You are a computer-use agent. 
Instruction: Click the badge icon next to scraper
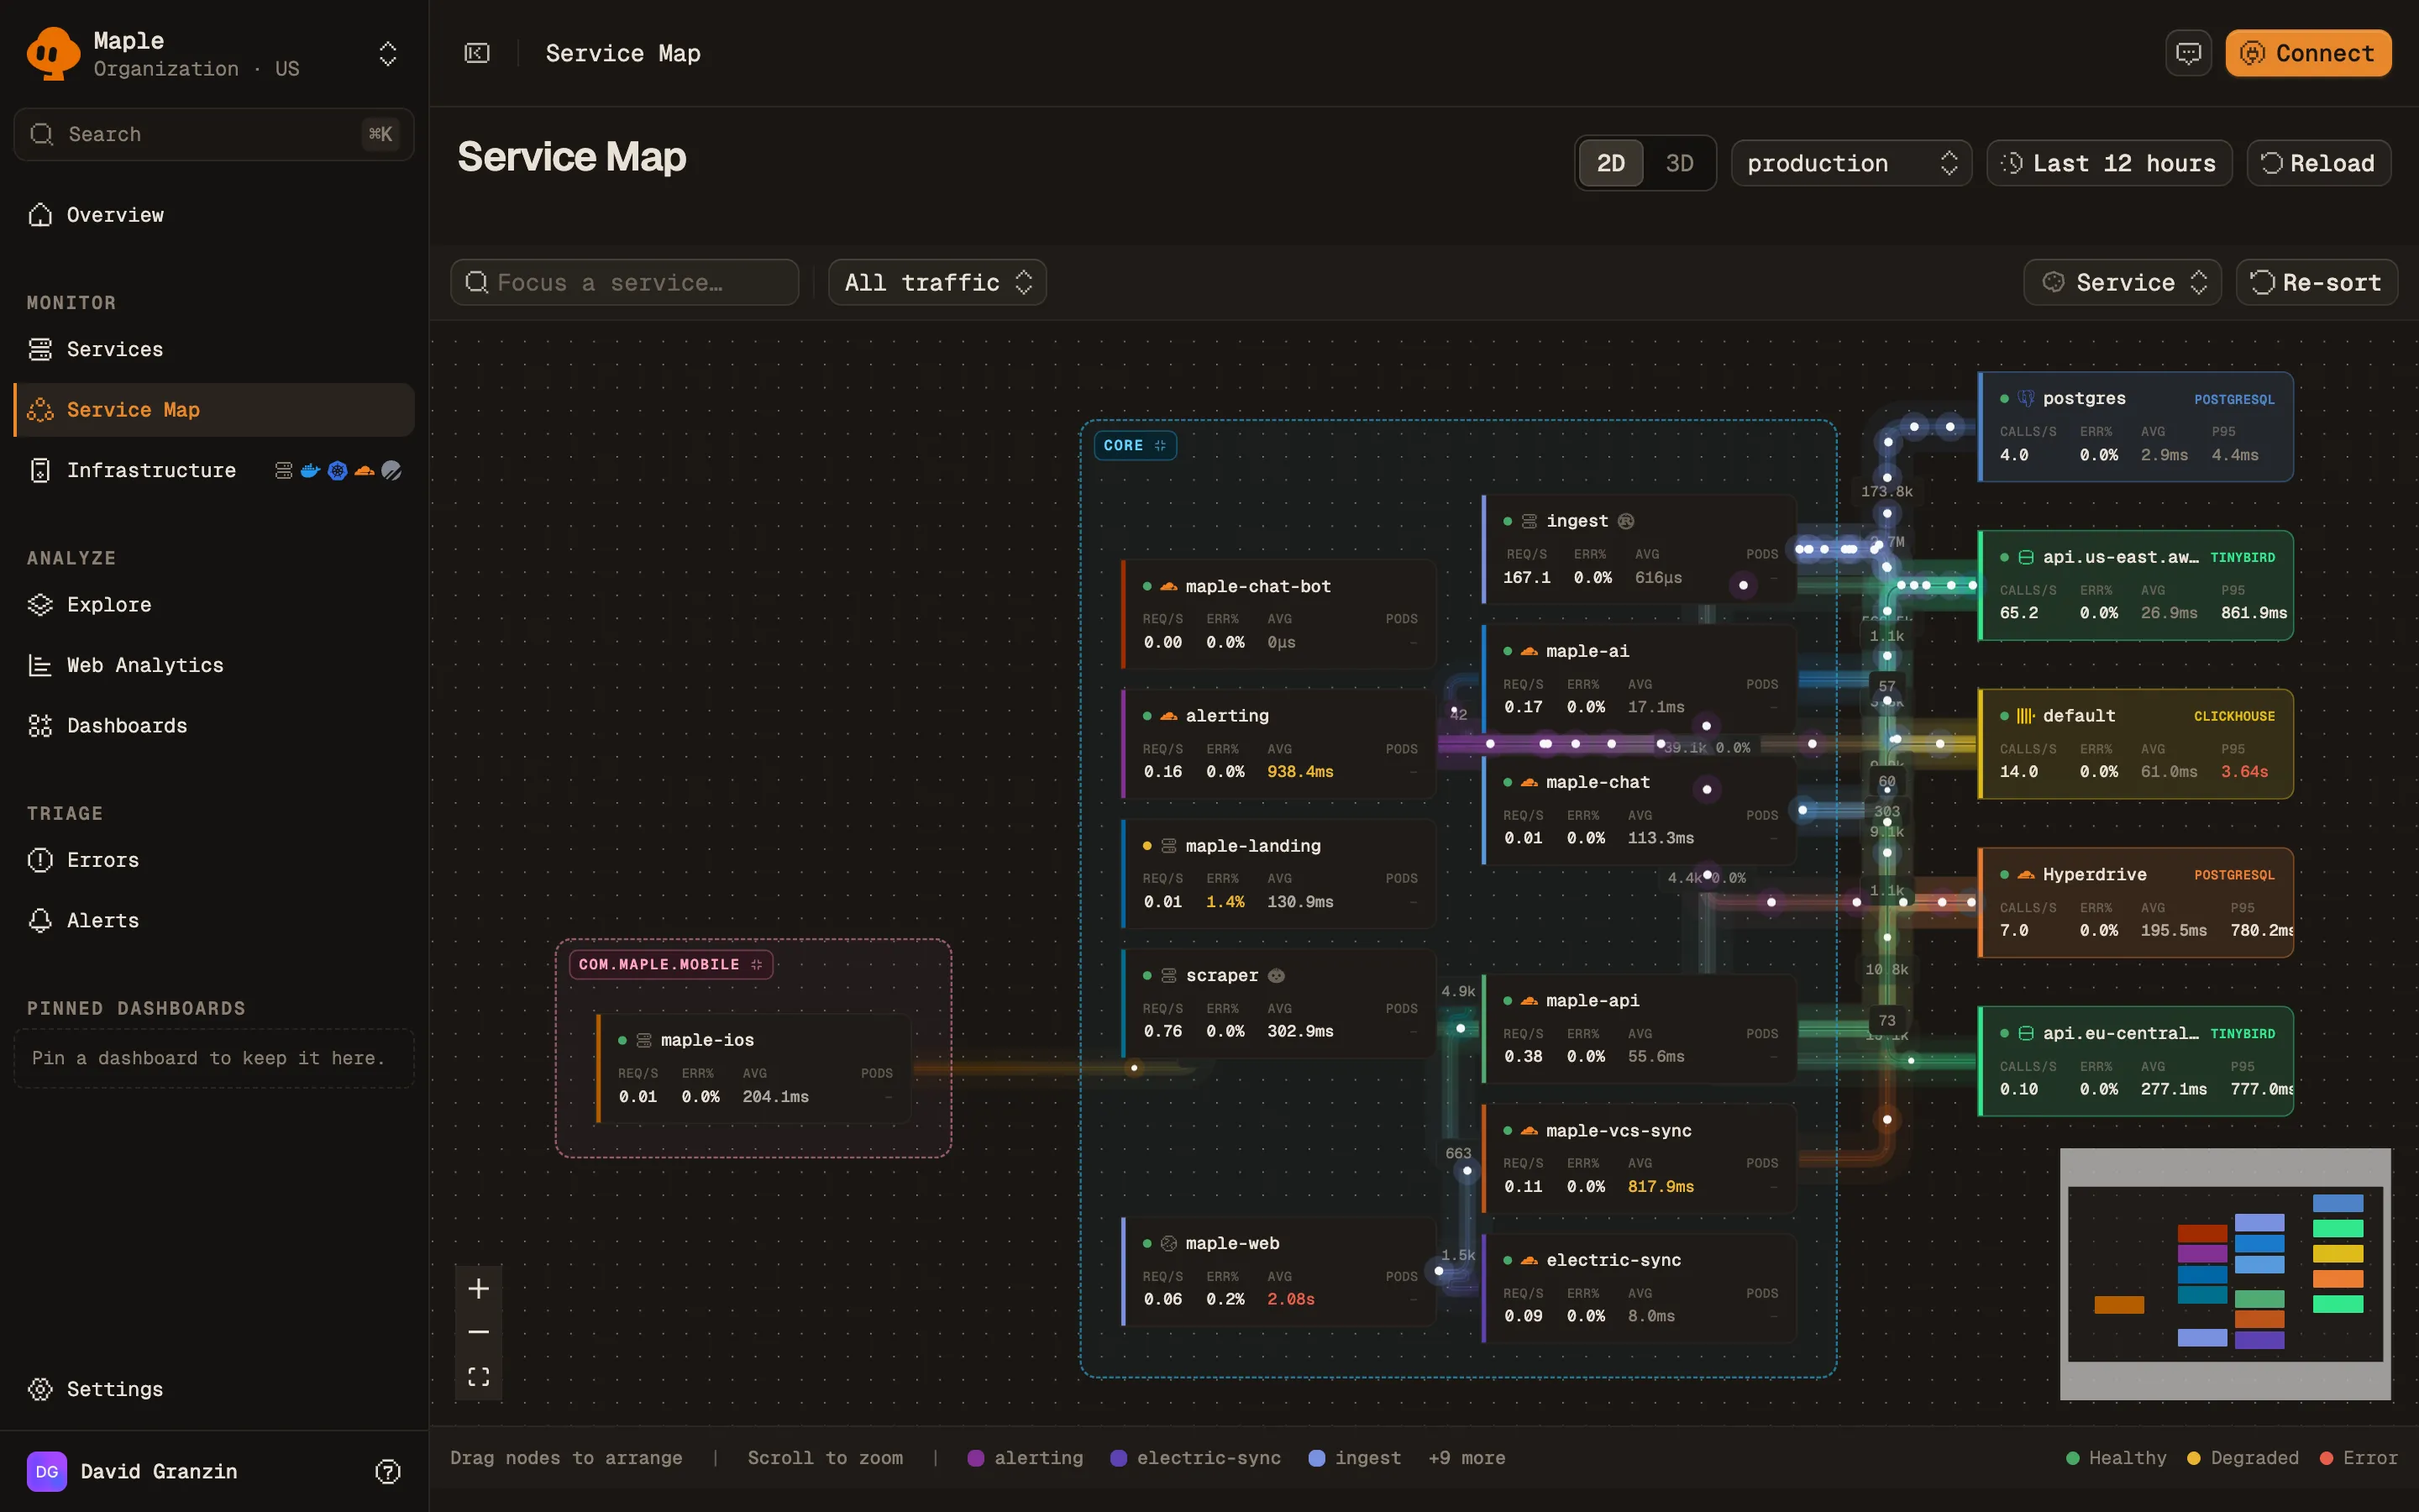click(x=1277, y=975)
